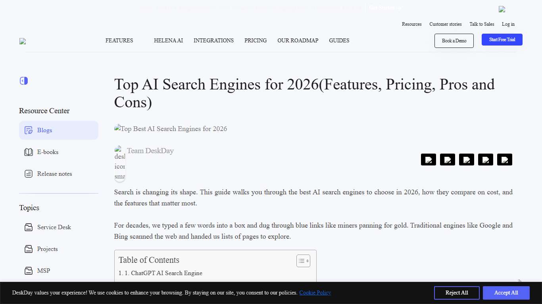This screenshot has width=542, height=304.
Task: Select the Service Desk topic
Action: coord(54,227)
